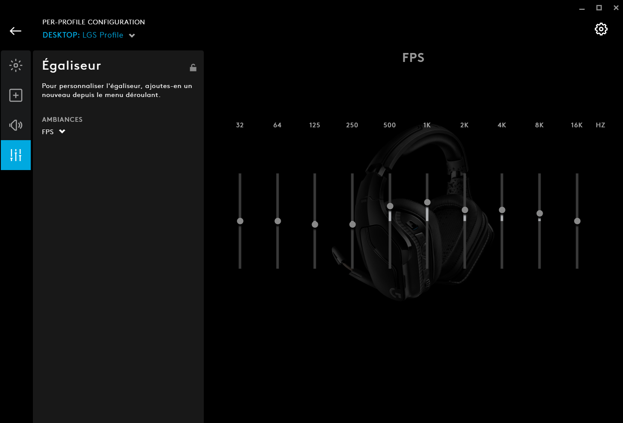The image size is (623, 423).
Task: Click the 4K slider handle
Action: 502,210
